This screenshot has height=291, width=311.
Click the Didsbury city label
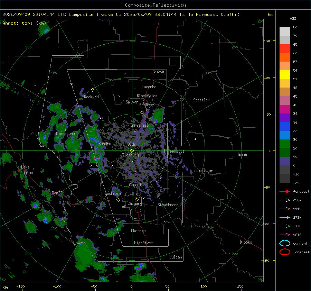[x=130, y=155]
